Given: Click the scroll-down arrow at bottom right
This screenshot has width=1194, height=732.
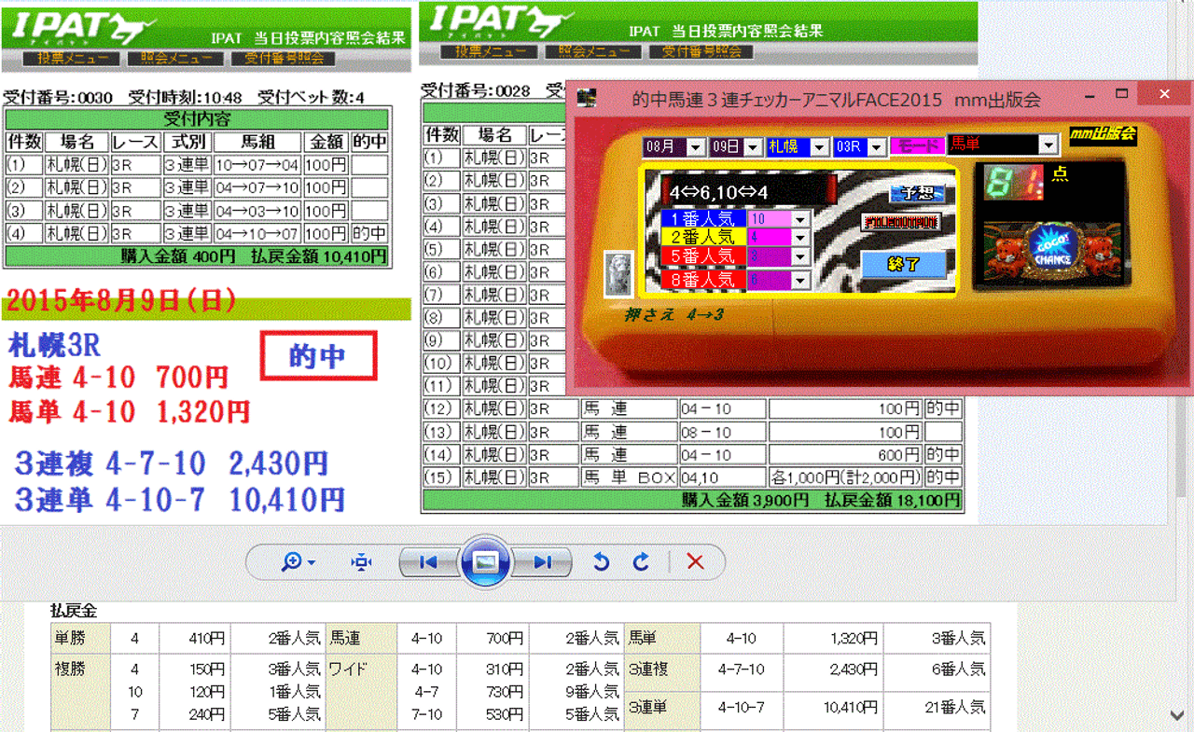Looking at the screenshot, I should (1178, 715).
